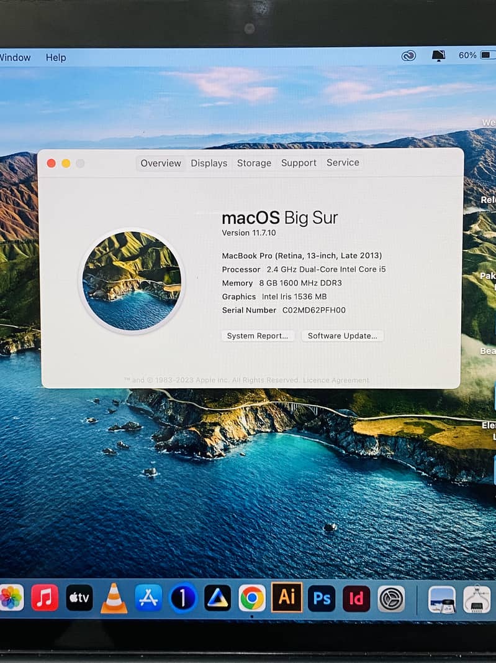Open the 1Password dock icon
Screen dimensions: 496x663
point(183,598)
